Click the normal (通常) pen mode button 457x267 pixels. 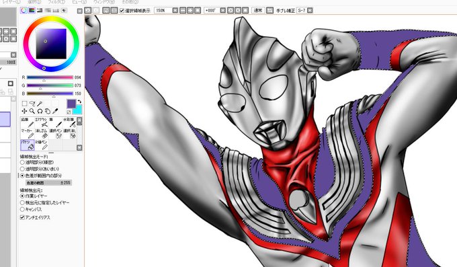258,11
